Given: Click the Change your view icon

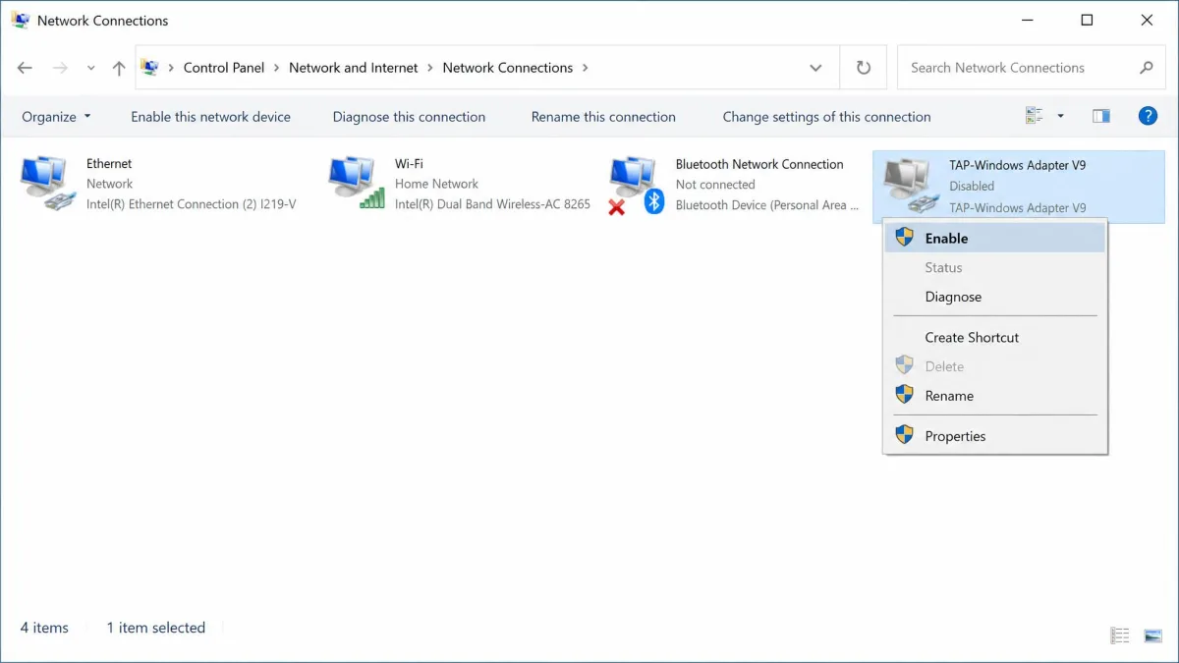Looking at the screenshot, I should pos(1034,116).
